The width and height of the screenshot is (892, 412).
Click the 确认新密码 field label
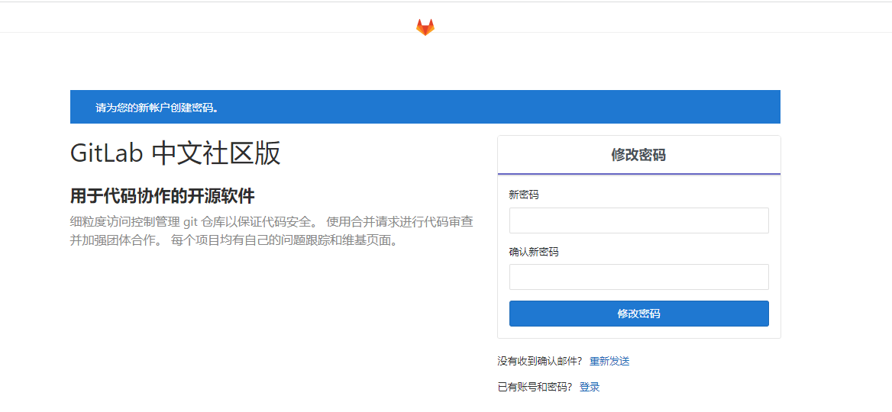point(534,252)
